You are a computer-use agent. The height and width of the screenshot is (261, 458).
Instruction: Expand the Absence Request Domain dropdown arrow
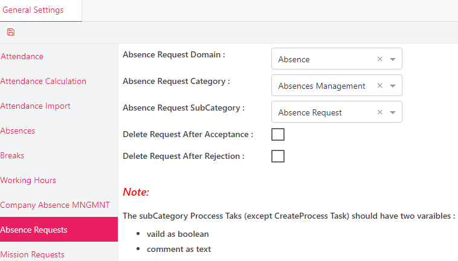(x=393, y=59)
